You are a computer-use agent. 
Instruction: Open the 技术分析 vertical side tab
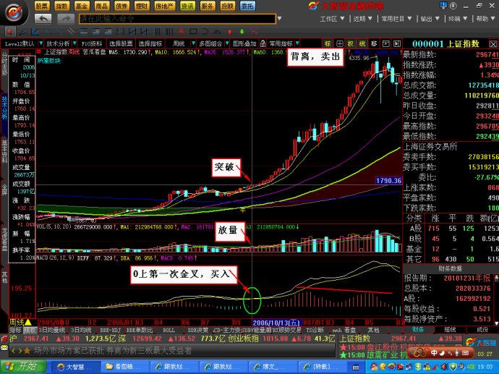click(4, 109)
